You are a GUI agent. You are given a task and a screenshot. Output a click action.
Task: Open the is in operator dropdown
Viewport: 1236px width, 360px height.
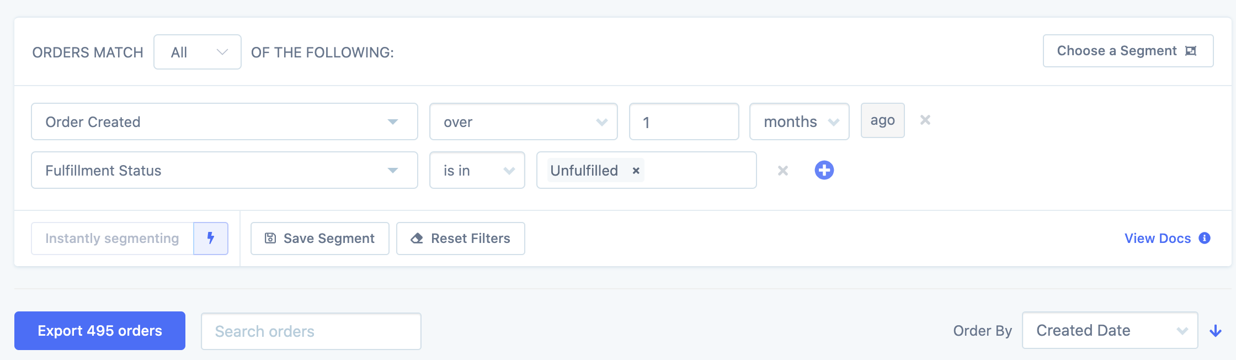[x=477, y=170]
